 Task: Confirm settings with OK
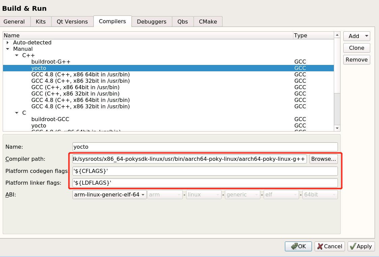click(298, 246)
